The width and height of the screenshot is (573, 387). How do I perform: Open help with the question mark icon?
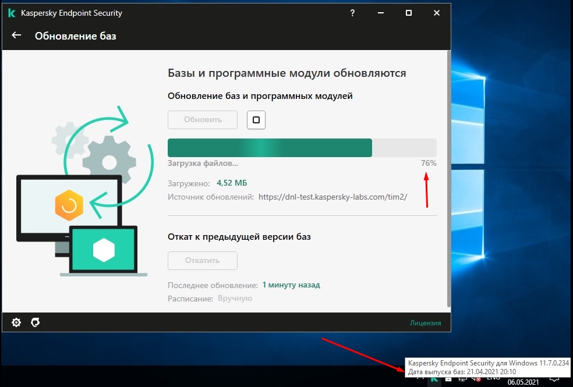click(352, 13)
